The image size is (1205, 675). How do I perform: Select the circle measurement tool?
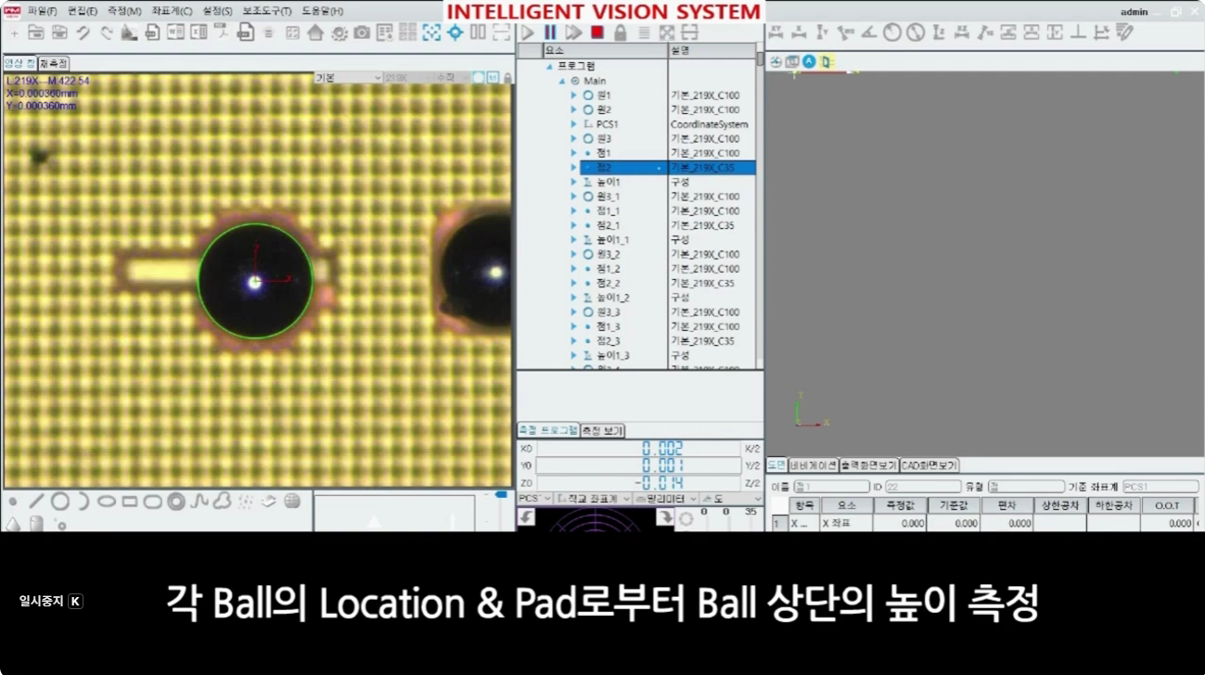pos(60,502)
